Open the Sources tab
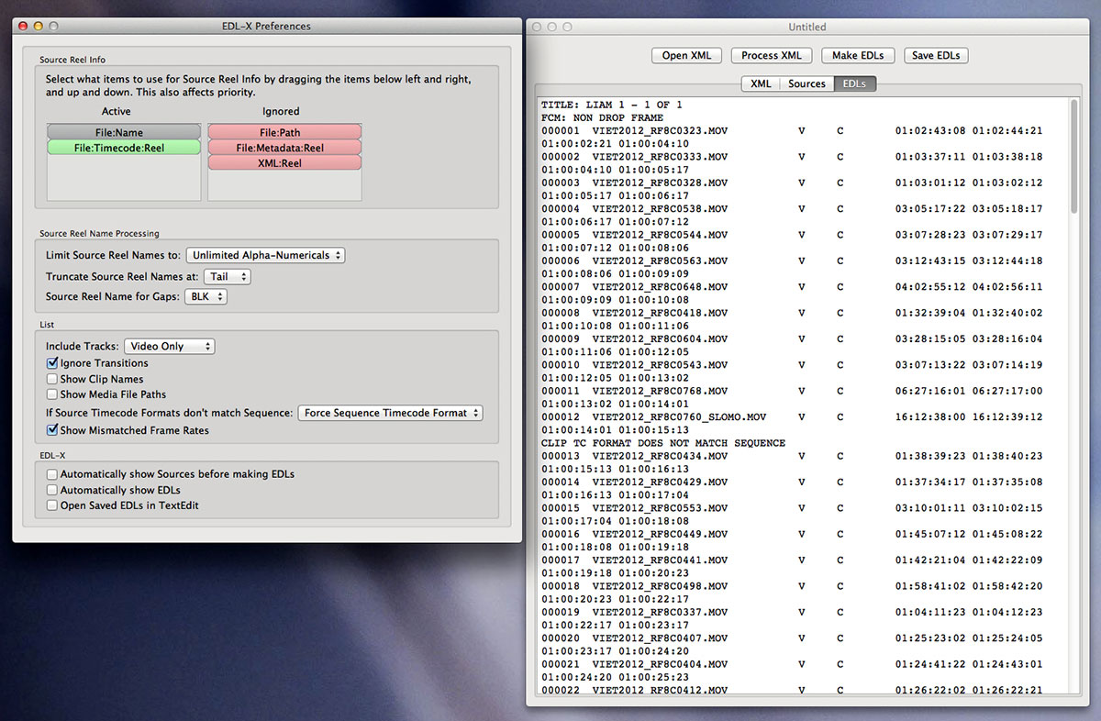Image resolution: width=1101 pixels, height=721 pixels. click(806, 83)
